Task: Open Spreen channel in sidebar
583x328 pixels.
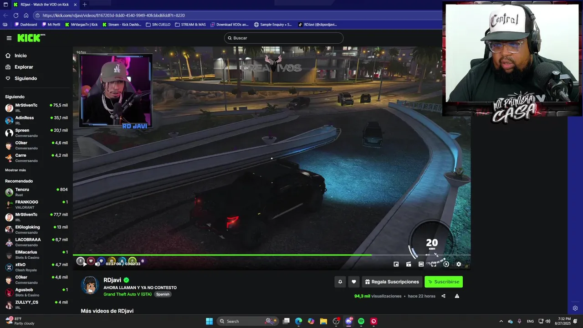Action: click(x=36, y=133)
